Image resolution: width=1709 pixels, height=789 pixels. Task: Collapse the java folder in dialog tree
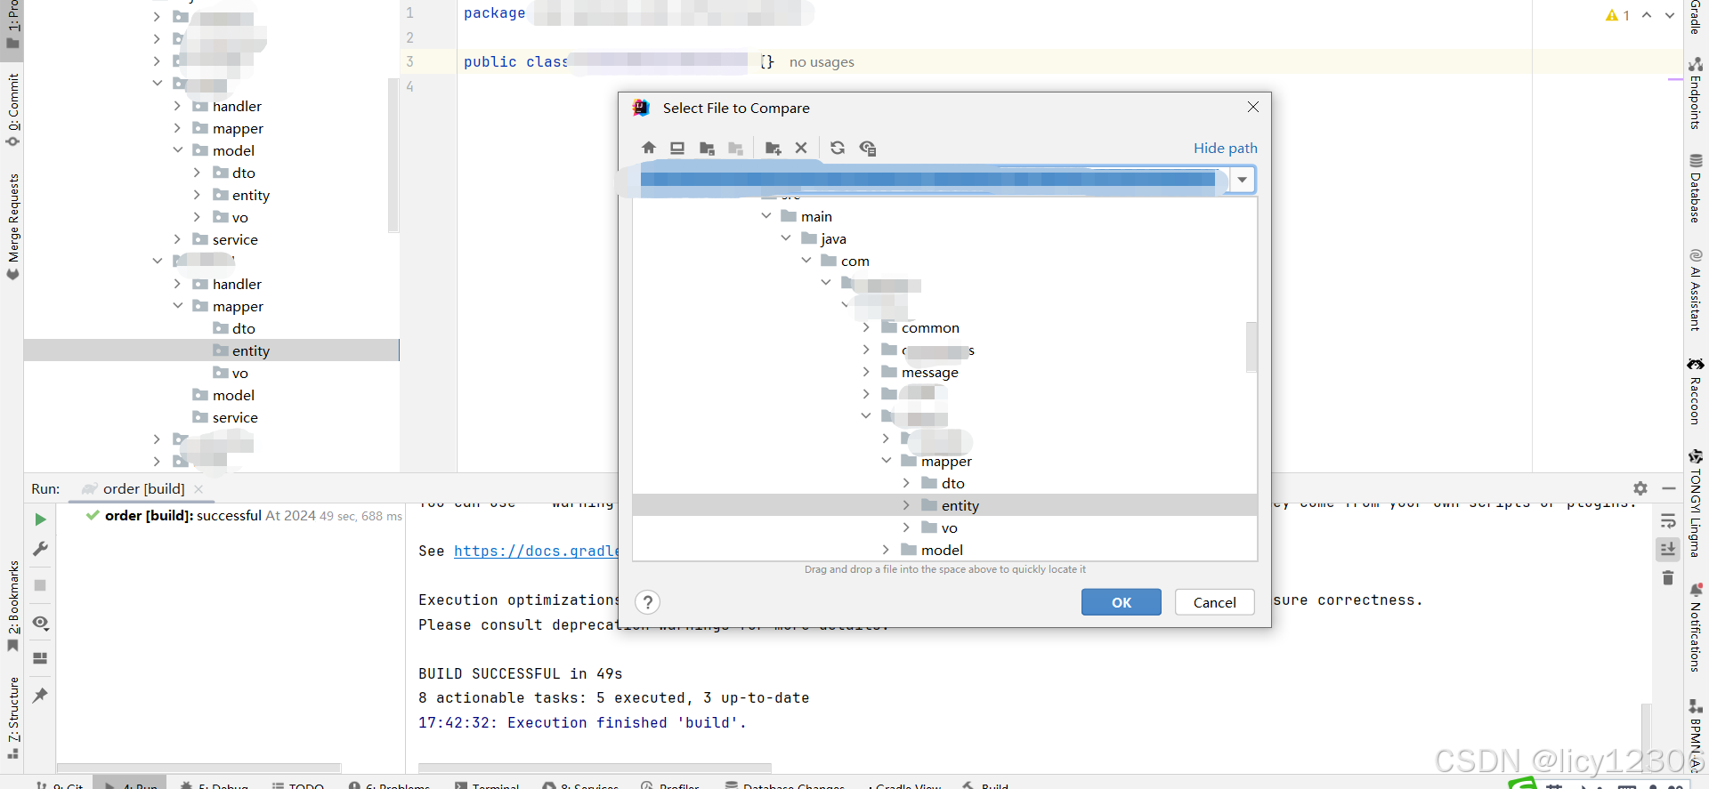(x=786, y=238)
